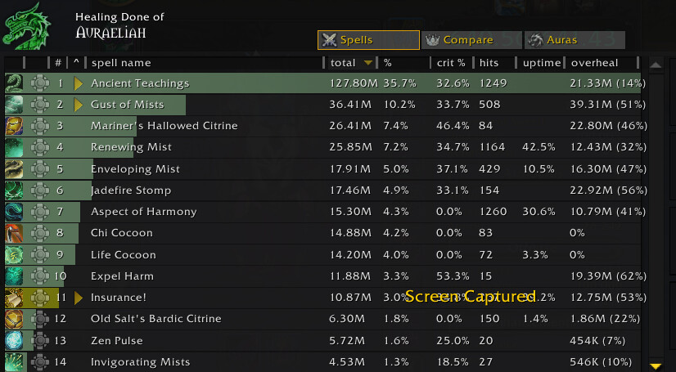Image resolution: width=676 pixels, height=372 pixels.
Task: Toggle the cross-shaped button beside Renewing Mist
Action: [x=39, y=147]
